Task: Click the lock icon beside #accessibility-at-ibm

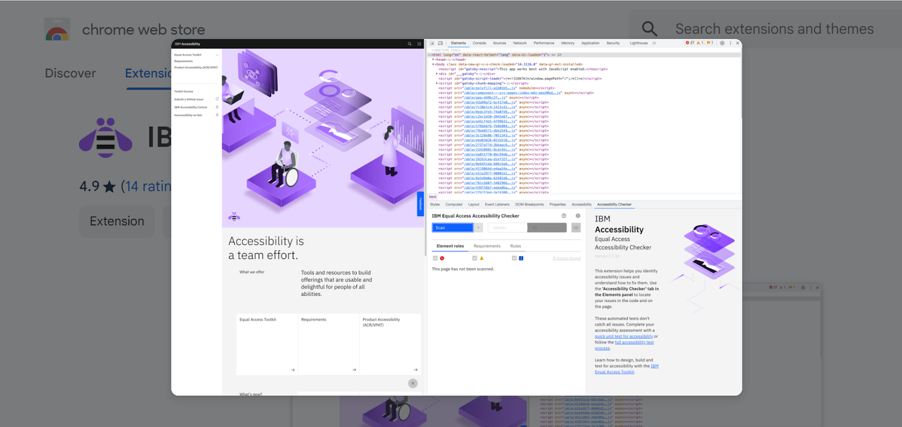Action: 217,115
